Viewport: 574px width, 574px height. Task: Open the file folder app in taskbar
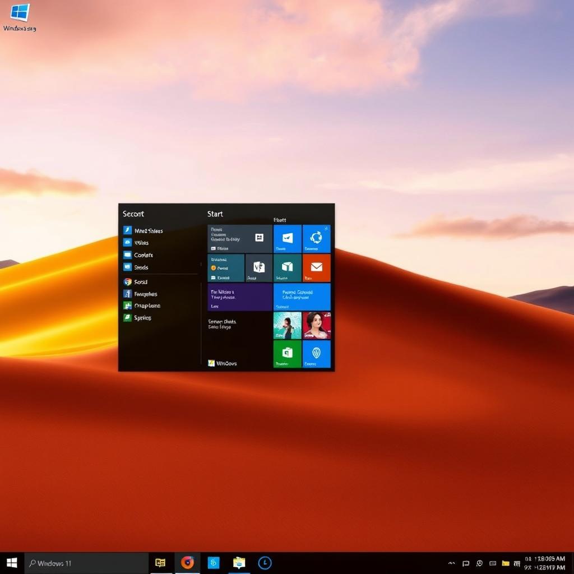[239, 563]
